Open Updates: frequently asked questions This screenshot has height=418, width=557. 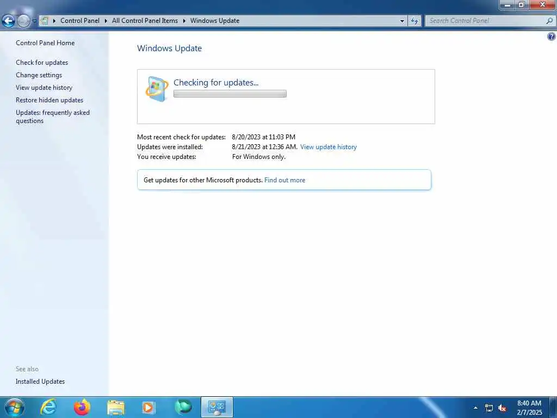tap(53, 116)
